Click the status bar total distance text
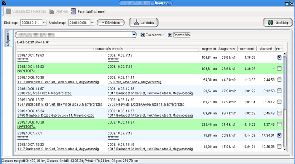This screenshot has width=295, height=164. (24, 161)
